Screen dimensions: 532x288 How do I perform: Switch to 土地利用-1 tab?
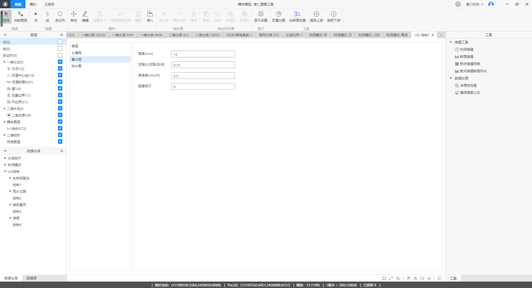[294, 35]
